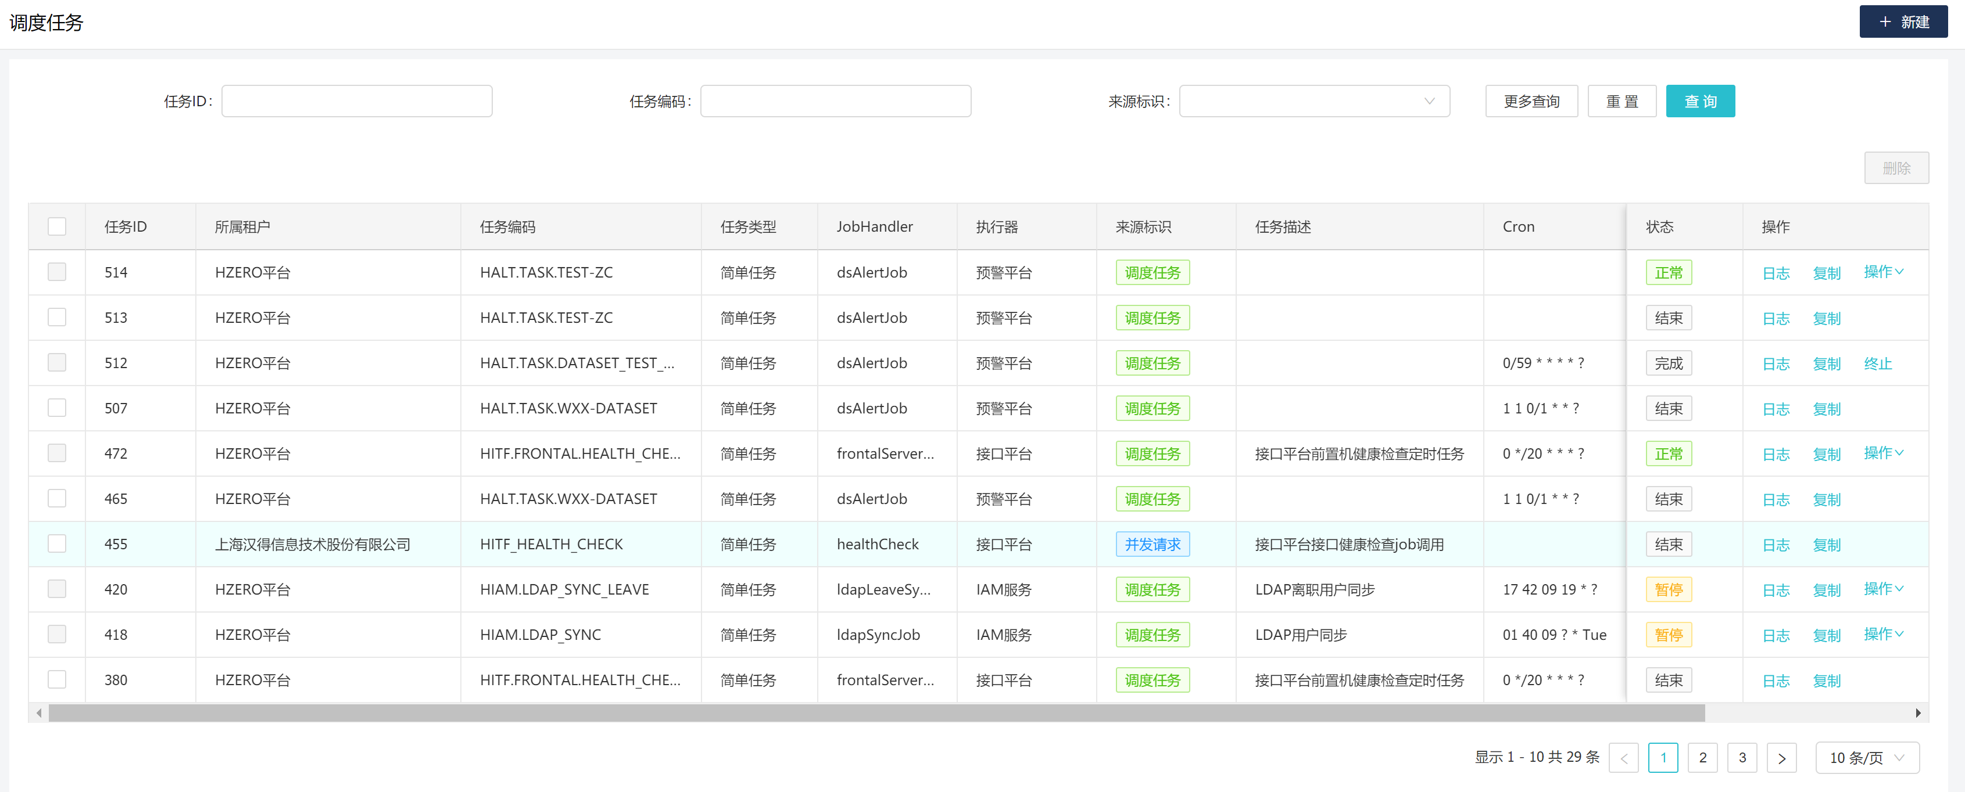
Task: Go to page 2
Action: (x=1702, y=758)
